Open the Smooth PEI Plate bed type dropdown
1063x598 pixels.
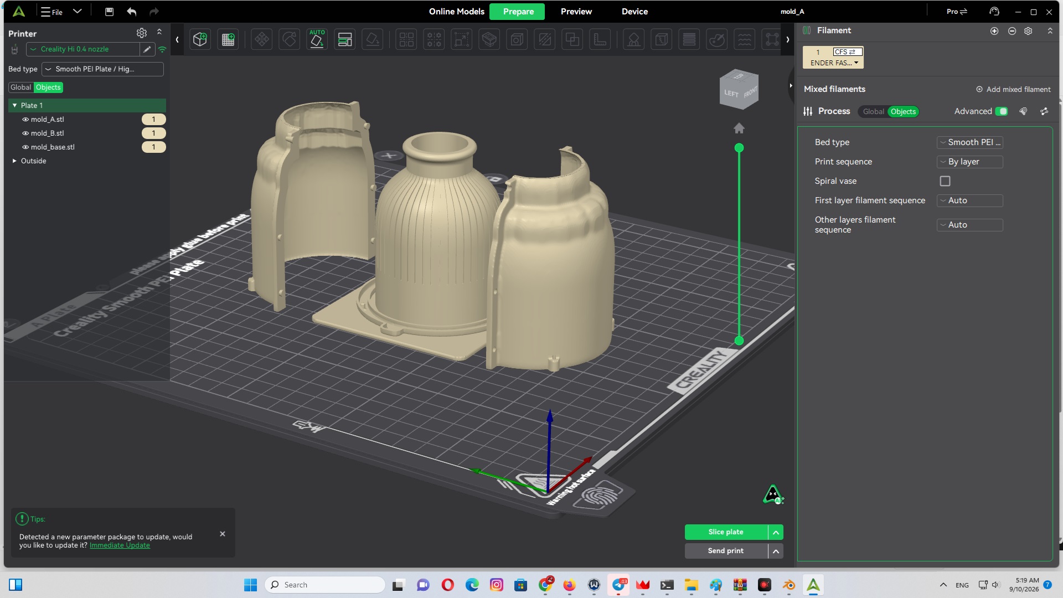click(x=102, y=69)
